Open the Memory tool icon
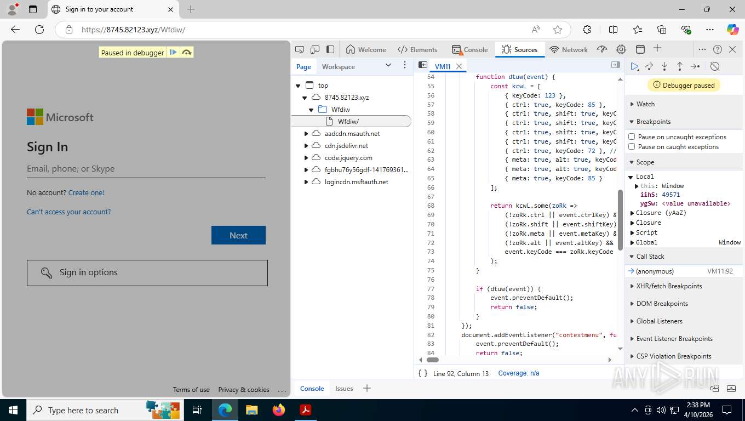The width and height of the screenshot is (745, 421). [621, 49]
